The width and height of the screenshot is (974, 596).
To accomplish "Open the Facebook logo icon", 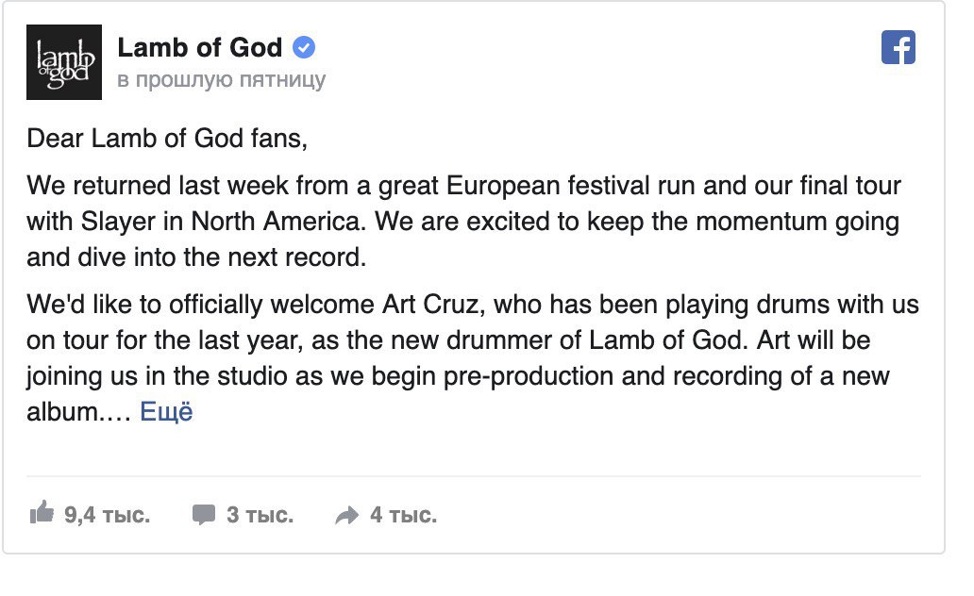I will coord(898,47).
